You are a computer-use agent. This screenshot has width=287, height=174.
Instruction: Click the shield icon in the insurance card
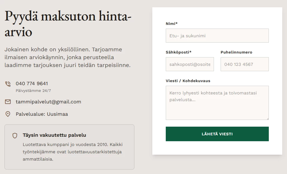(x=15, y=136)
